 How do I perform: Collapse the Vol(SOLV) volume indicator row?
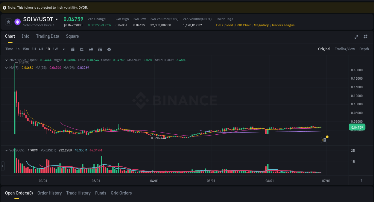tap(6, 150)
